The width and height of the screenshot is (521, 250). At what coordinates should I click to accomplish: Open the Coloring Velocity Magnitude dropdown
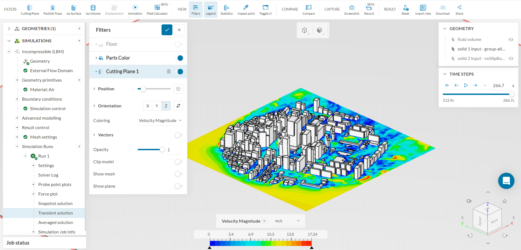160,121
